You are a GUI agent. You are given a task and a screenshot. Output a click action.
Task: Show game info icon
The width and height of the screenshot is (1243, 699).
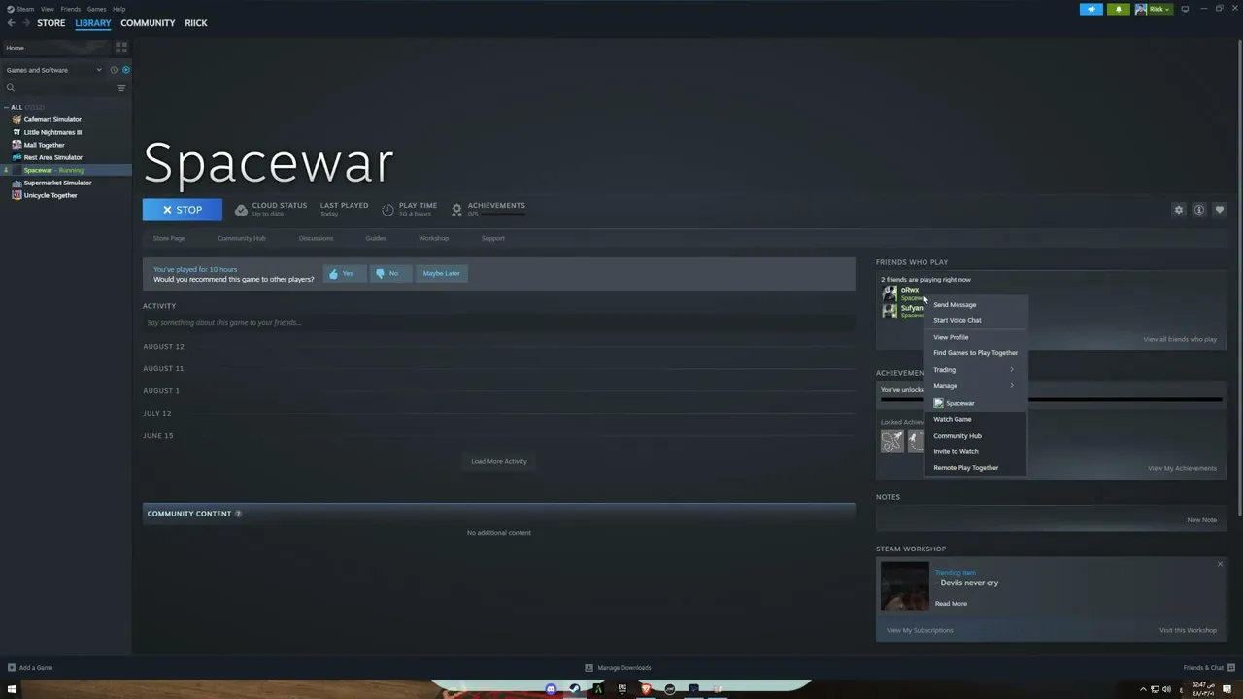[1199, 210]
